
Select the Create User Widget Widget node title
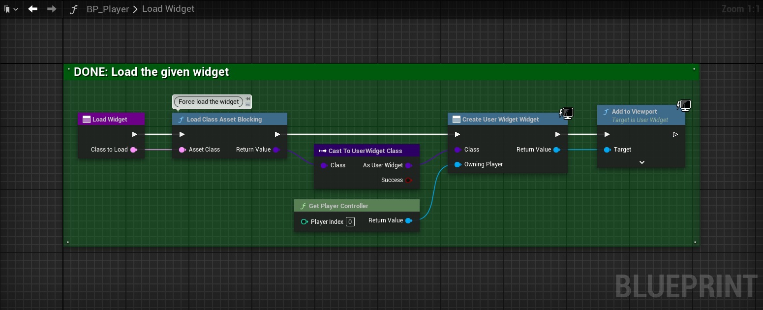[x=501, y=120]
